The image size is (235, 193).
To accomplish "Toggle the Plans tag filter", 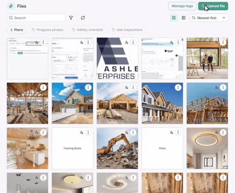I will [x=17, y=30].
